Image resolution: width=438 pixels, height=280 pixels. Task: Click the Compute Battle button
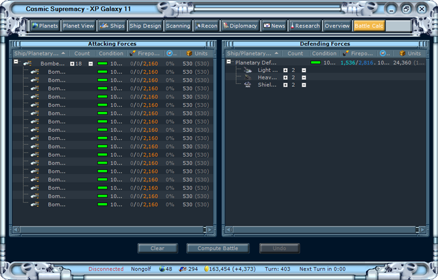(x=218, y=248)
